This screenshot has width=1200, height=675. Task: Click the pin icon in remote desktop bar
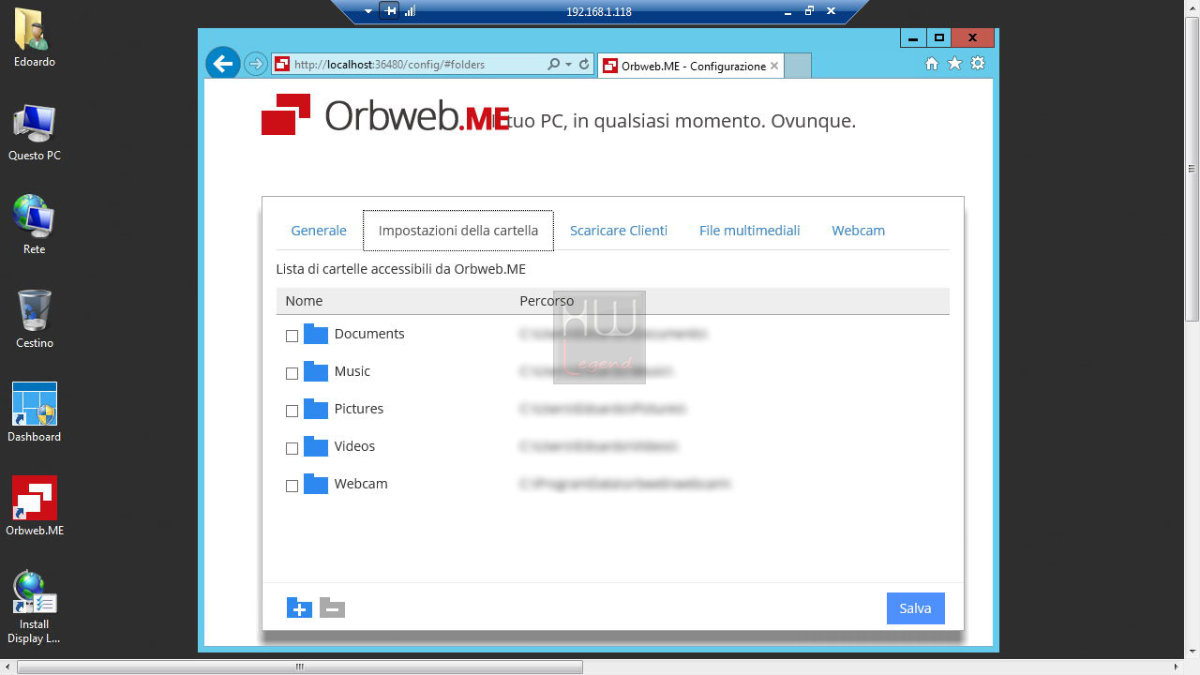(x=391, y=11)
